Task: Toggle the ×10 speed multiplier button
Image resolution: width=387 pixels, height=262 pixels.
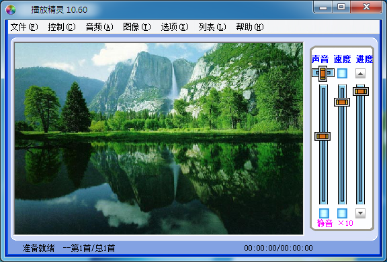Action: (342, 213)
